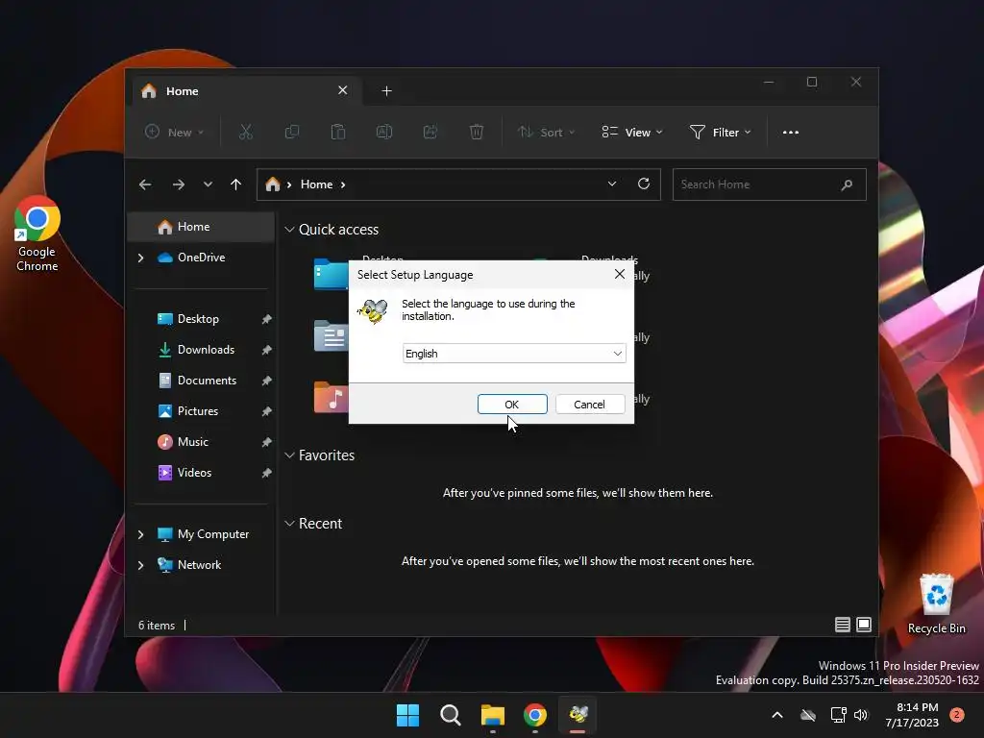Open the Sort dropdown menu
Viewport: 984px width, 738px height.
click(546, 132)
